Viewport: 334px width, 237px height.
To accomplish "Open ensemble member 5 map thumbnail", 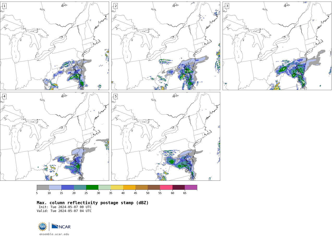I will coord(166,136).
